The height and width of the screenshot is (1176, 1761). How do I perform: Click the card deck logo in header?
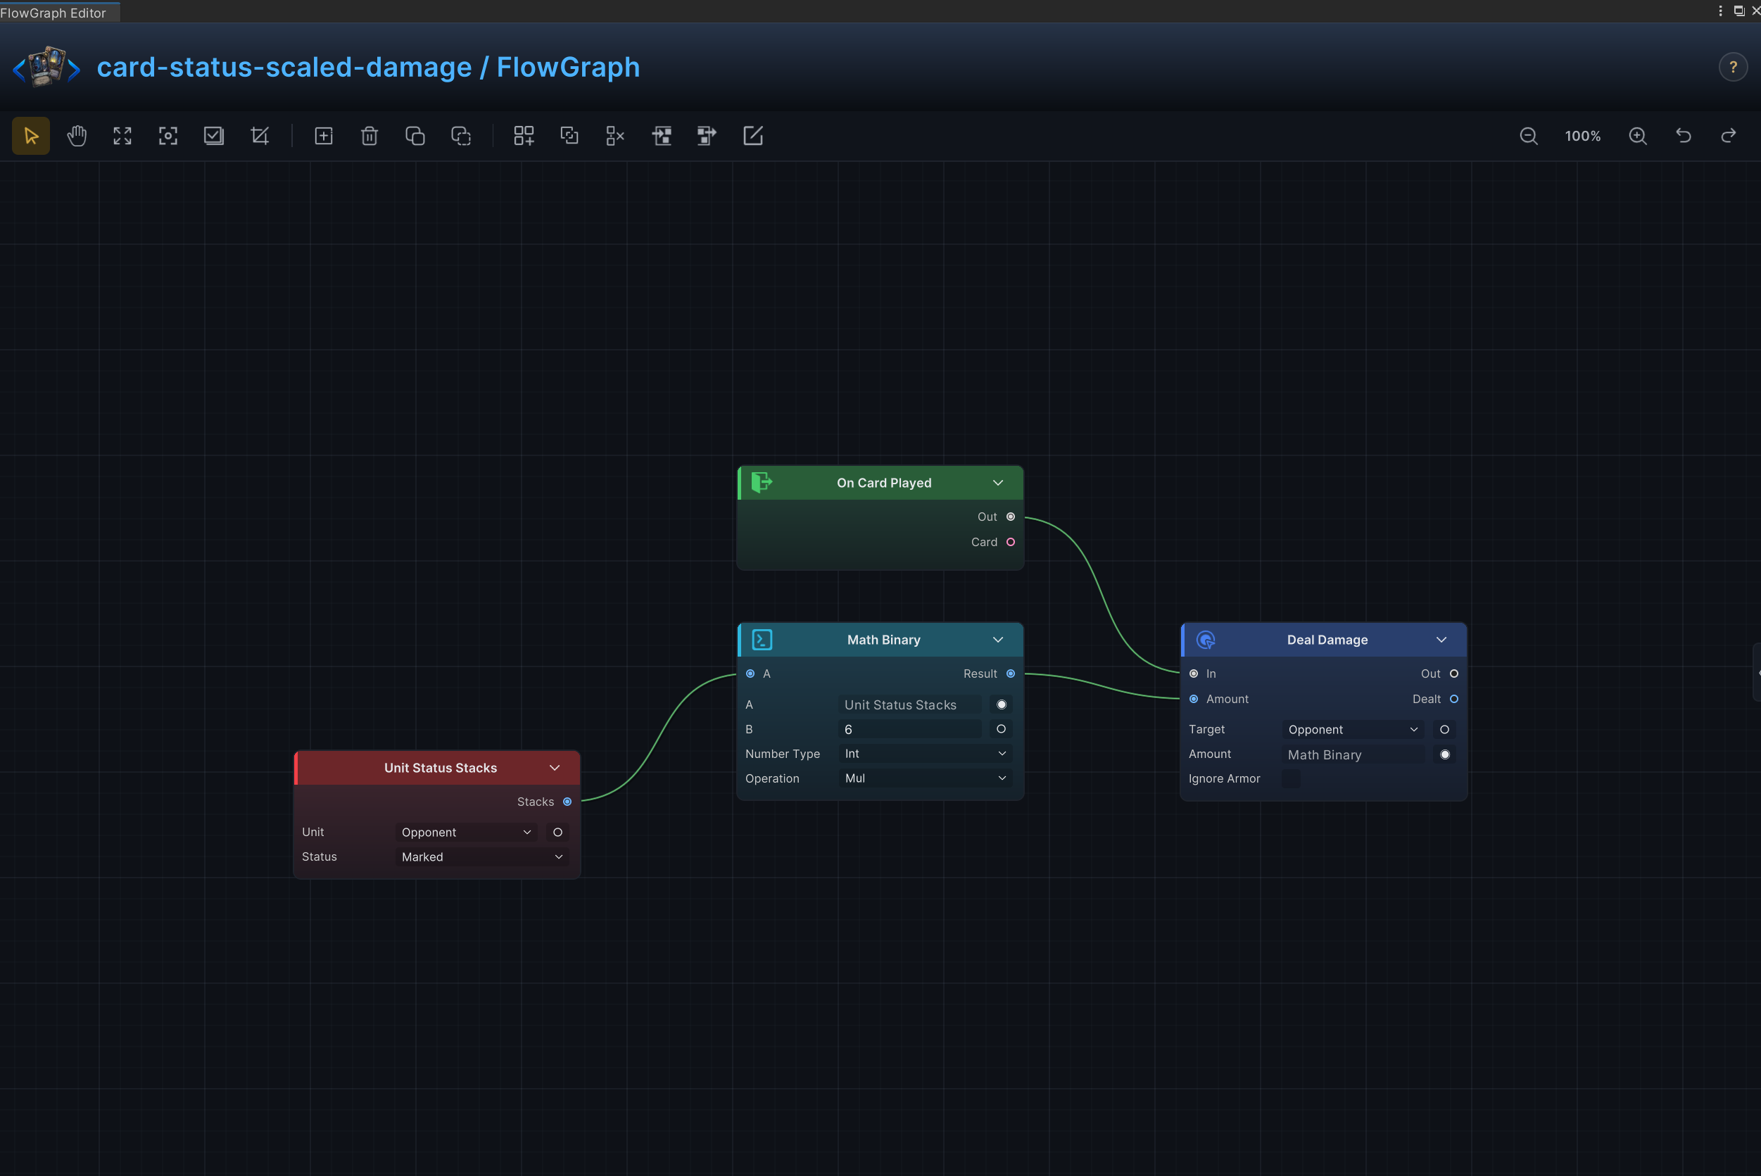(46, 66)
